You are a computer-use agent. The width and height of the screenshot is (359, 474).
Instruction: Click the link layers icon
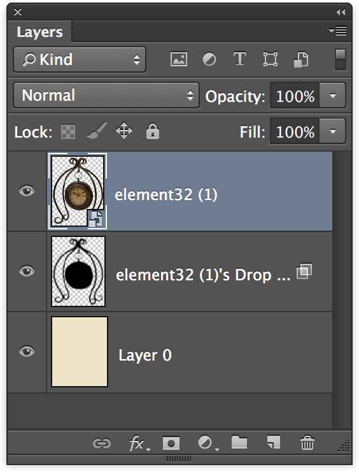102,443
